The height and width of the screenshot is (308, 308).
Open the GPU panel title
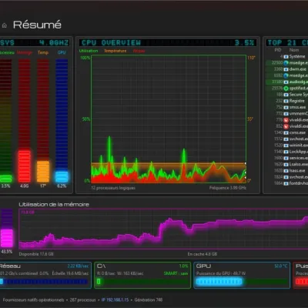coord(203,266)
